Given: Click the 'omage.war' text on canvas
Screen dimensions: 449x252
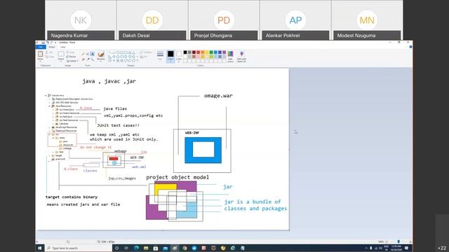Looking at the screenshot, I should [218, 96].
